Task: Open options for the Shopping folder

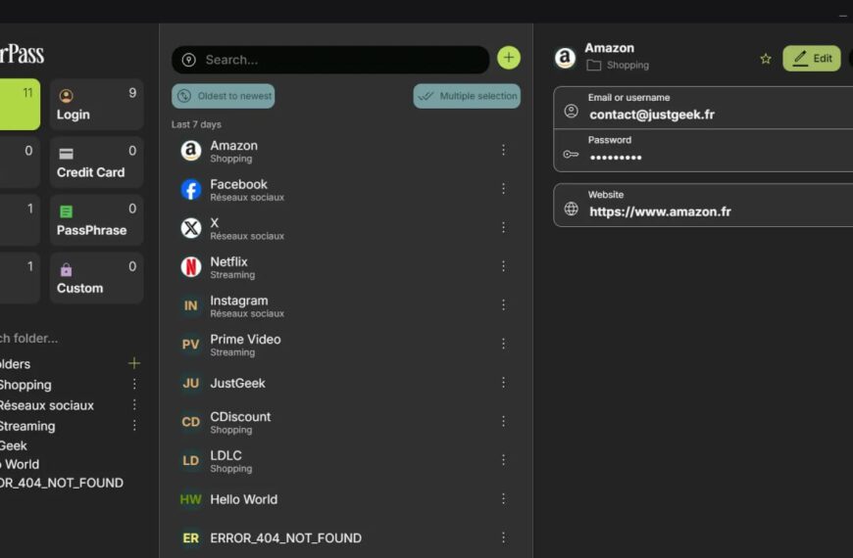Action: [134, 384]
